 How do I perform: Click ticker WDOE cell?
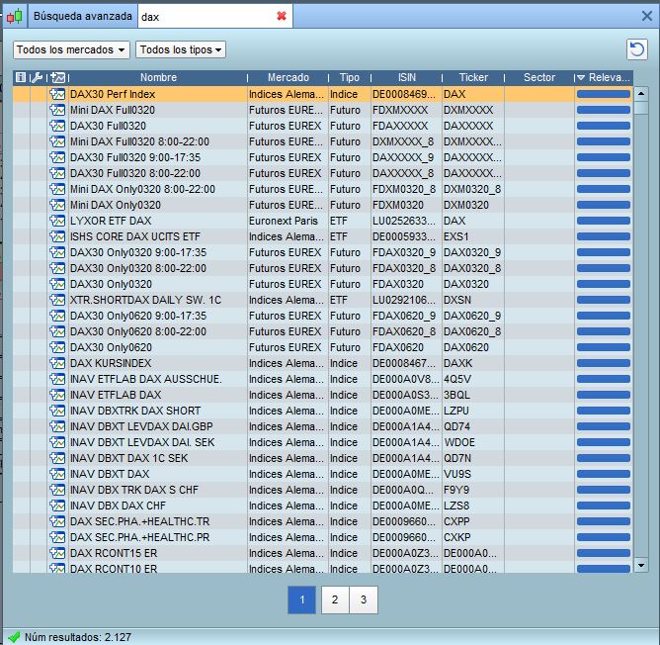click(x=459, y=442)
